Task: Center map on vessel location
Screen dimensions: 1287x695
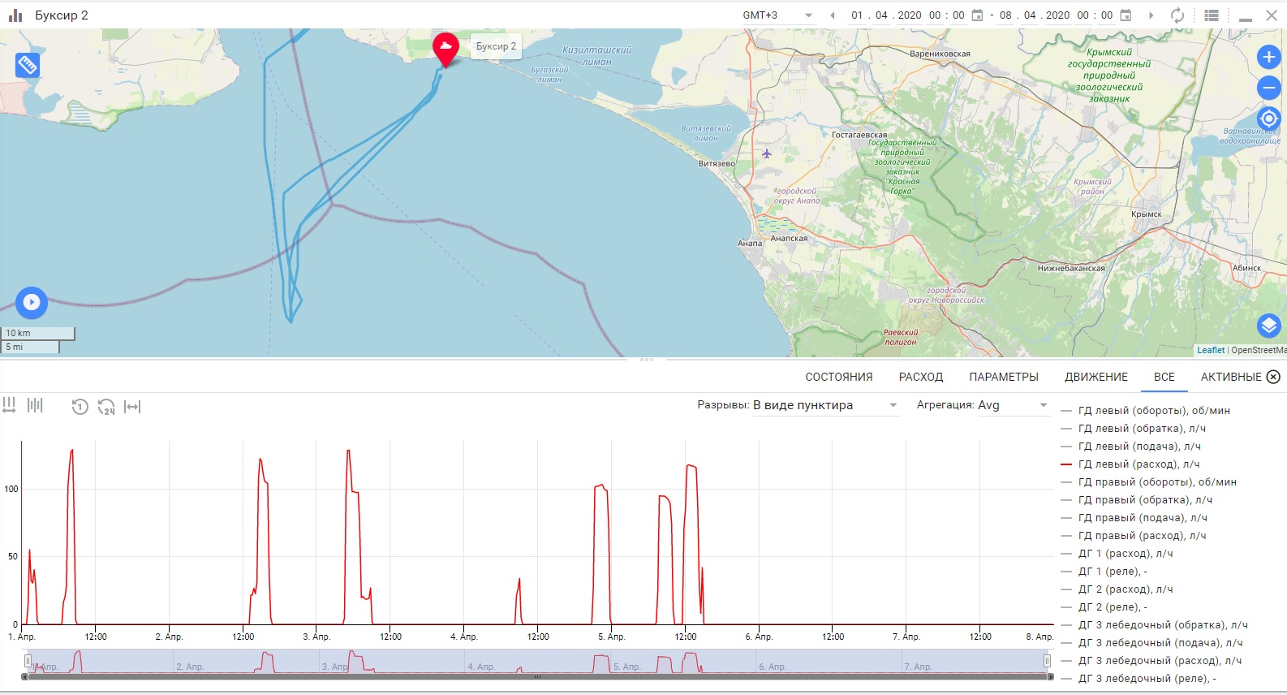Action: [x=1268, y=119]
